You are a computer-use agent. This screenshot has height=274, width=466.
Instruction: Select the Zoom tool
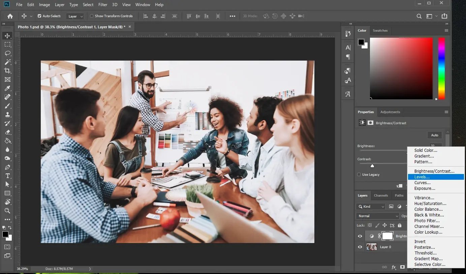[x=7, y=211]
